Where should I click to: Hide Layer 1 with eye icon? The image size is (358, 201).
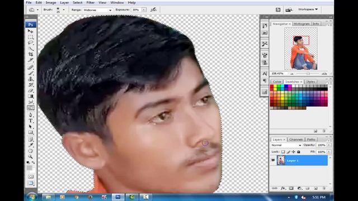[273, 160]
